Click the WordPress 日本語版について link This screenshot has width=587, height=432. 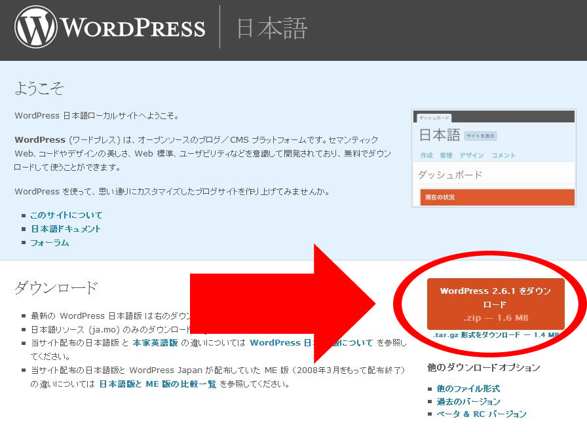(x=311, y=342)
